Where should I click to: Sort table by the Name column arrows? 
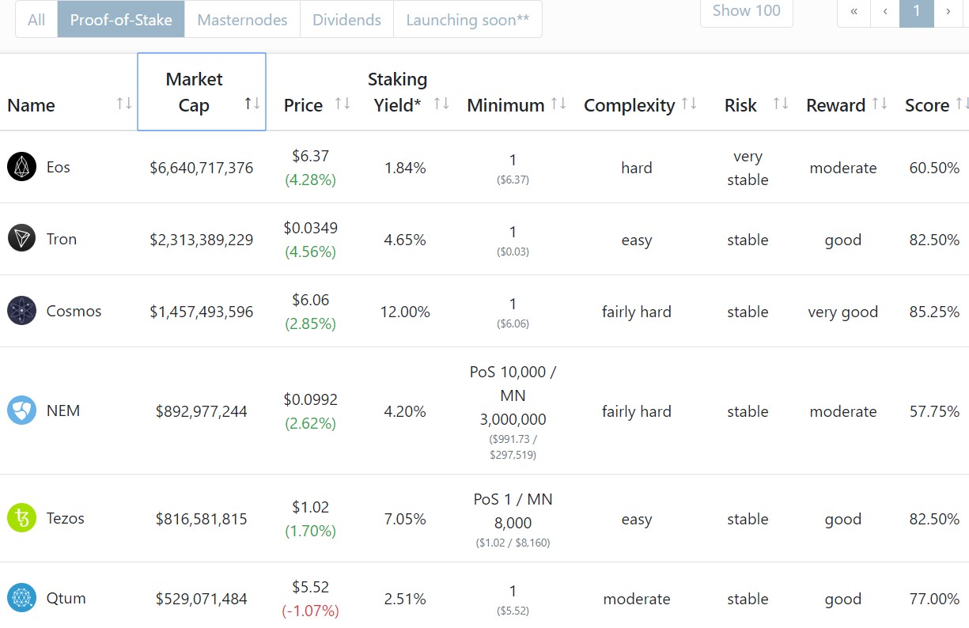click(124, 104)
